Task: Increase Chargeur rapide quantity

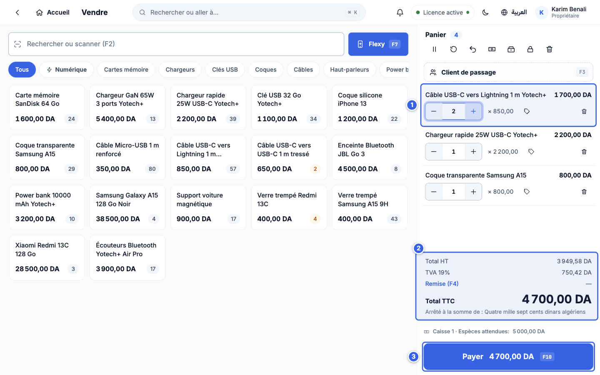Action: click(473, 152)
